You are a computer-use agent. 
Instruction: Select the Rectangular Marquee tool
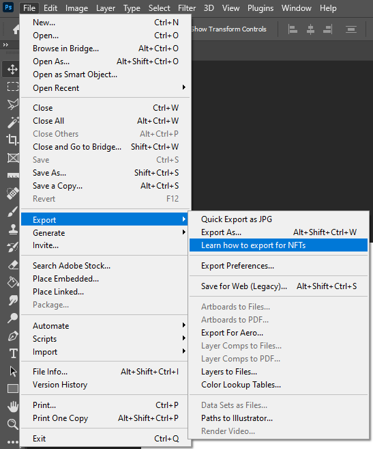12,87
